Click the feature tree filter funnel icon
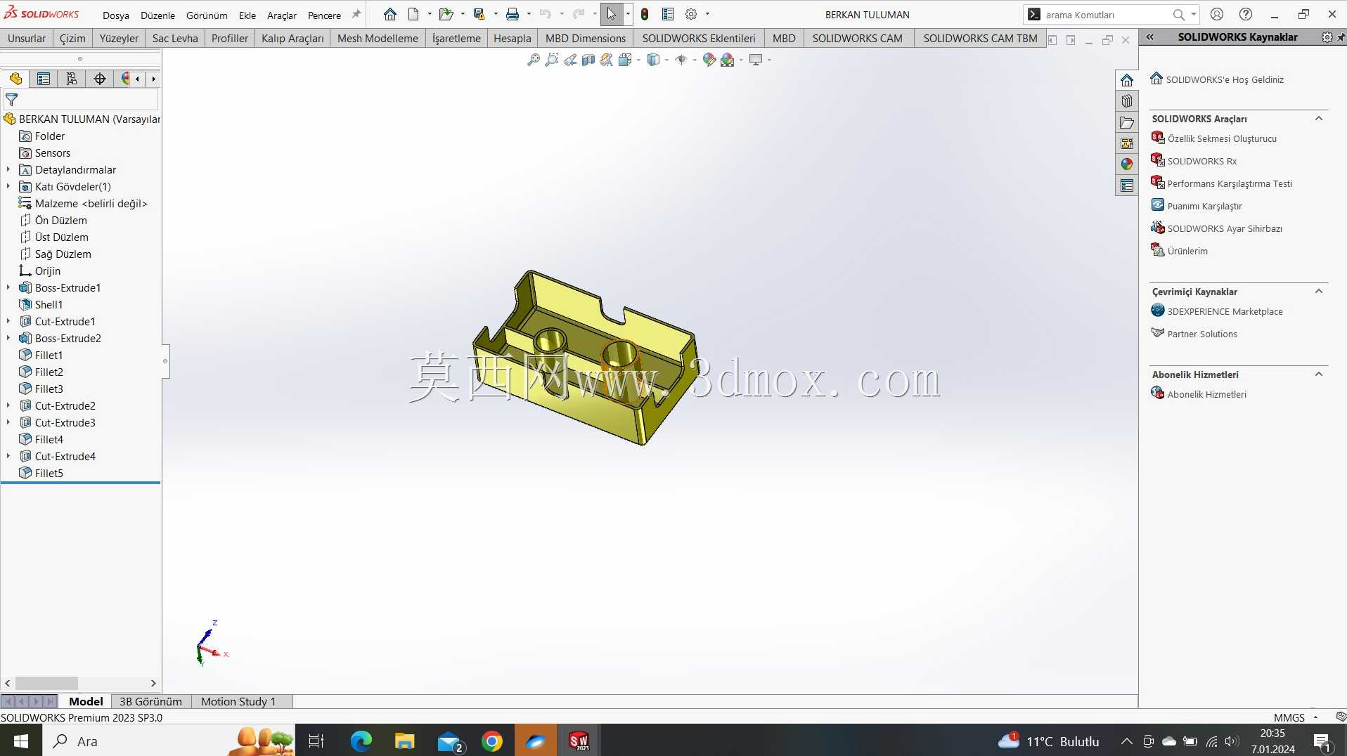Image resolution: width=1347 pixels, height=756 pixels. [11, 100]
